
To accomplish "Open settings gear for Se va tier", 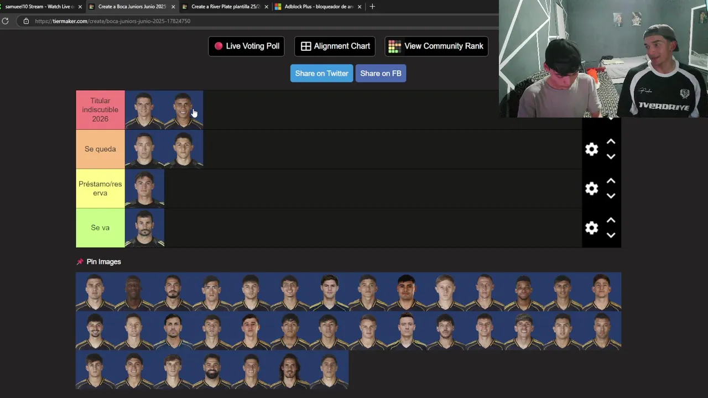I will click(x=591, y=228).
